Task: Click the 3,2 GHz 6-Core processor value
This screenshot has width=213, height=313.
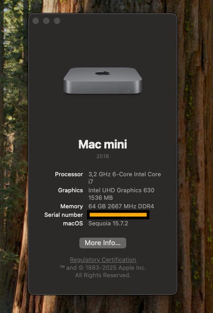Action: click(125, 178)
